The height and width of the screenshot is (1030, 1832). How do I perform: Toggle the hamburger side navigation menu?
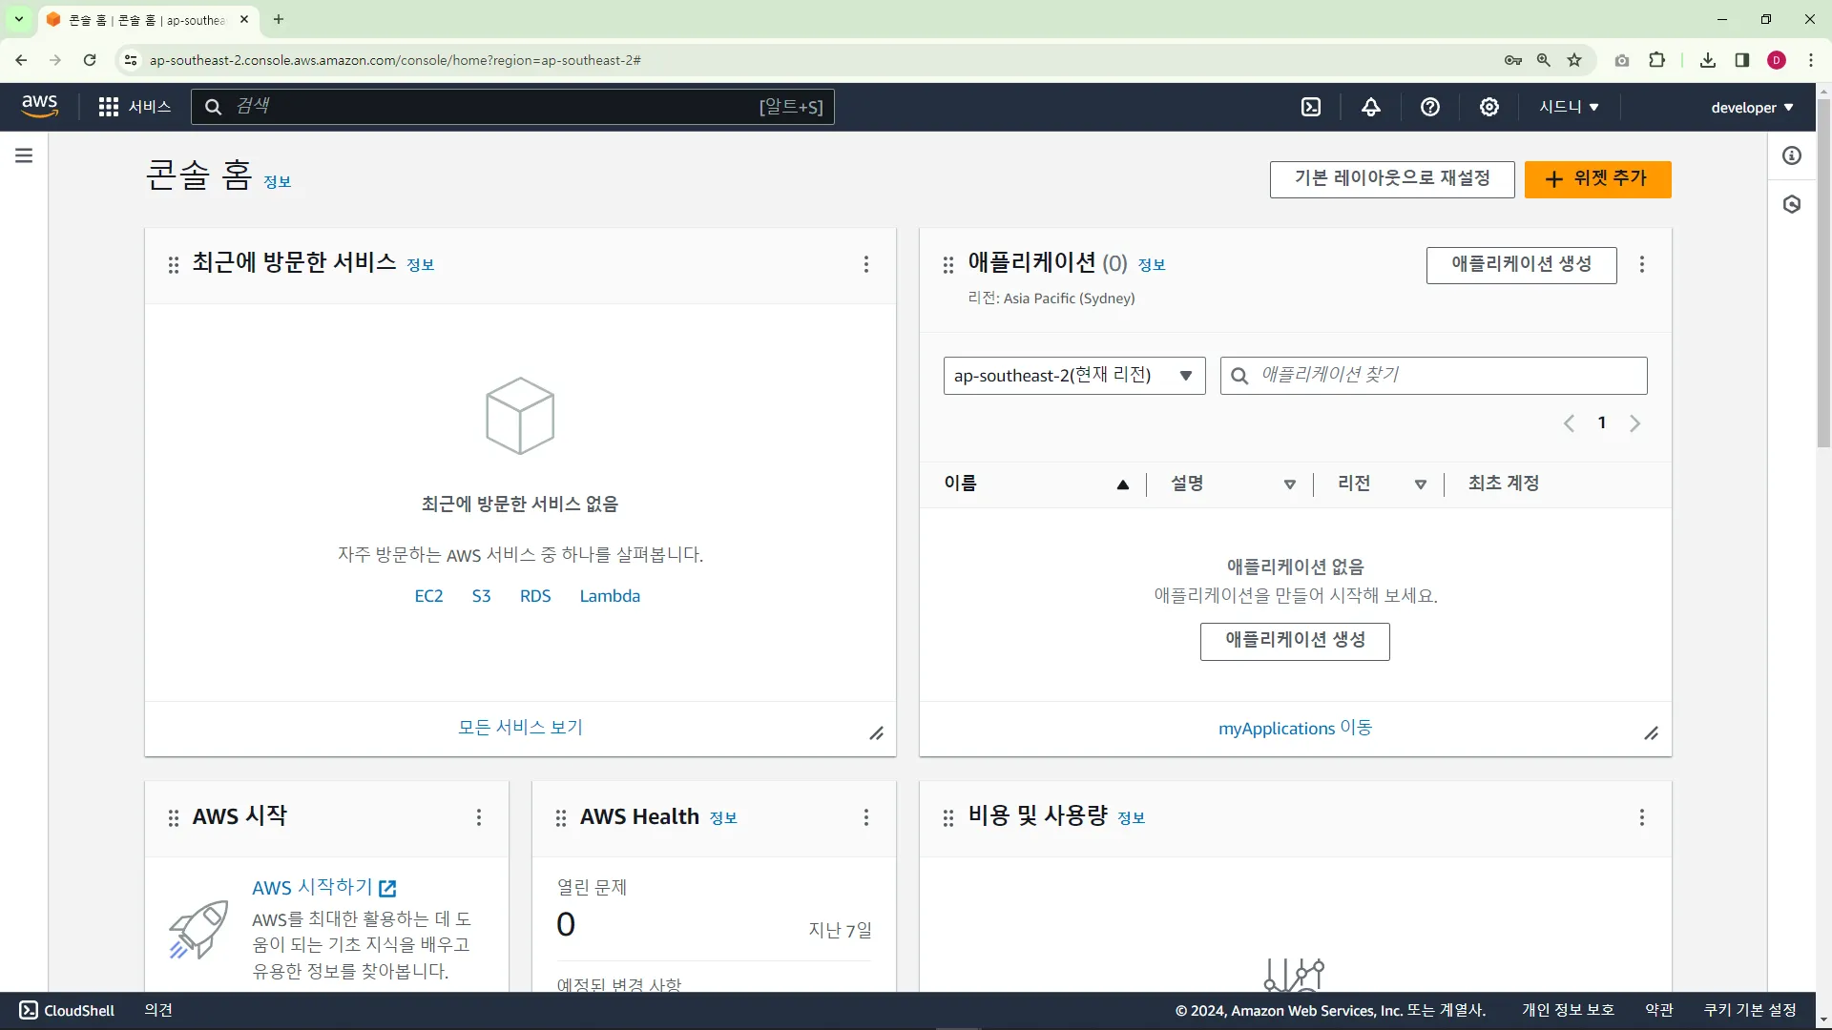coord(24,155)
